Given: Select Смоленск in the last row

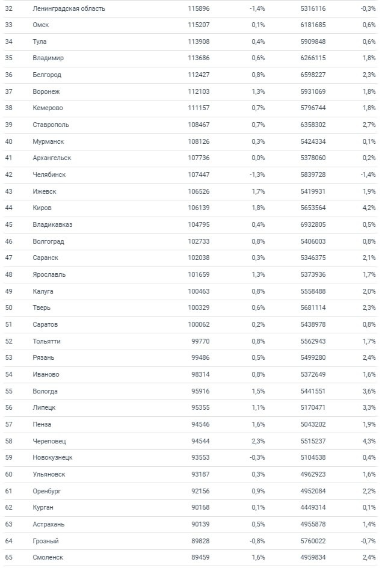Looking at the screenshot, I should pos(48,557).
